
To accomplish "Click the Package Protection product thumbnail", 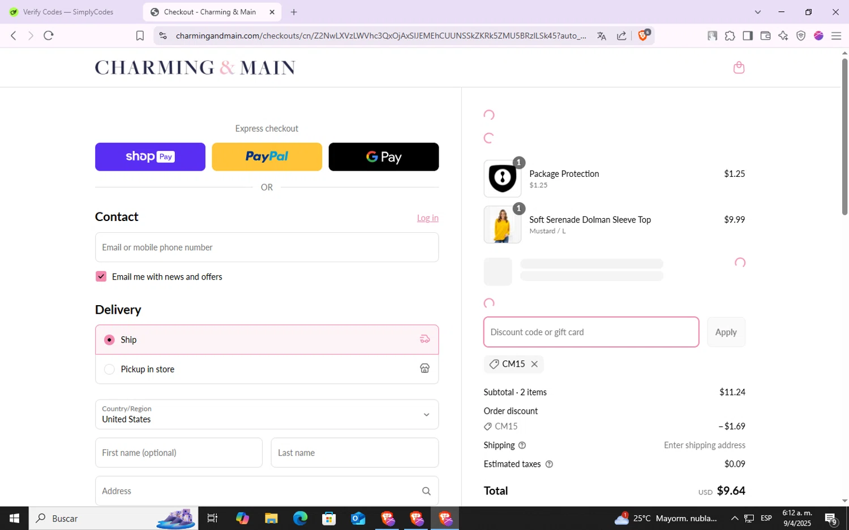I will [503, 179].
